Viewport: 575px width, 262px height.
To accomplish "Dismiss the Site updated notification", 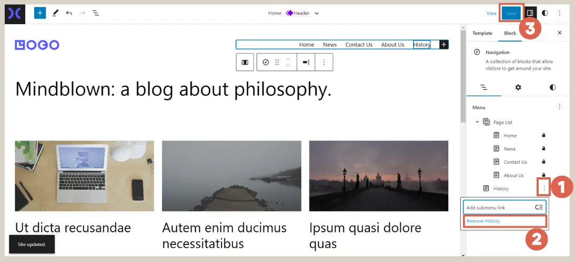I will pyautogui.click(x=32, y=244).
